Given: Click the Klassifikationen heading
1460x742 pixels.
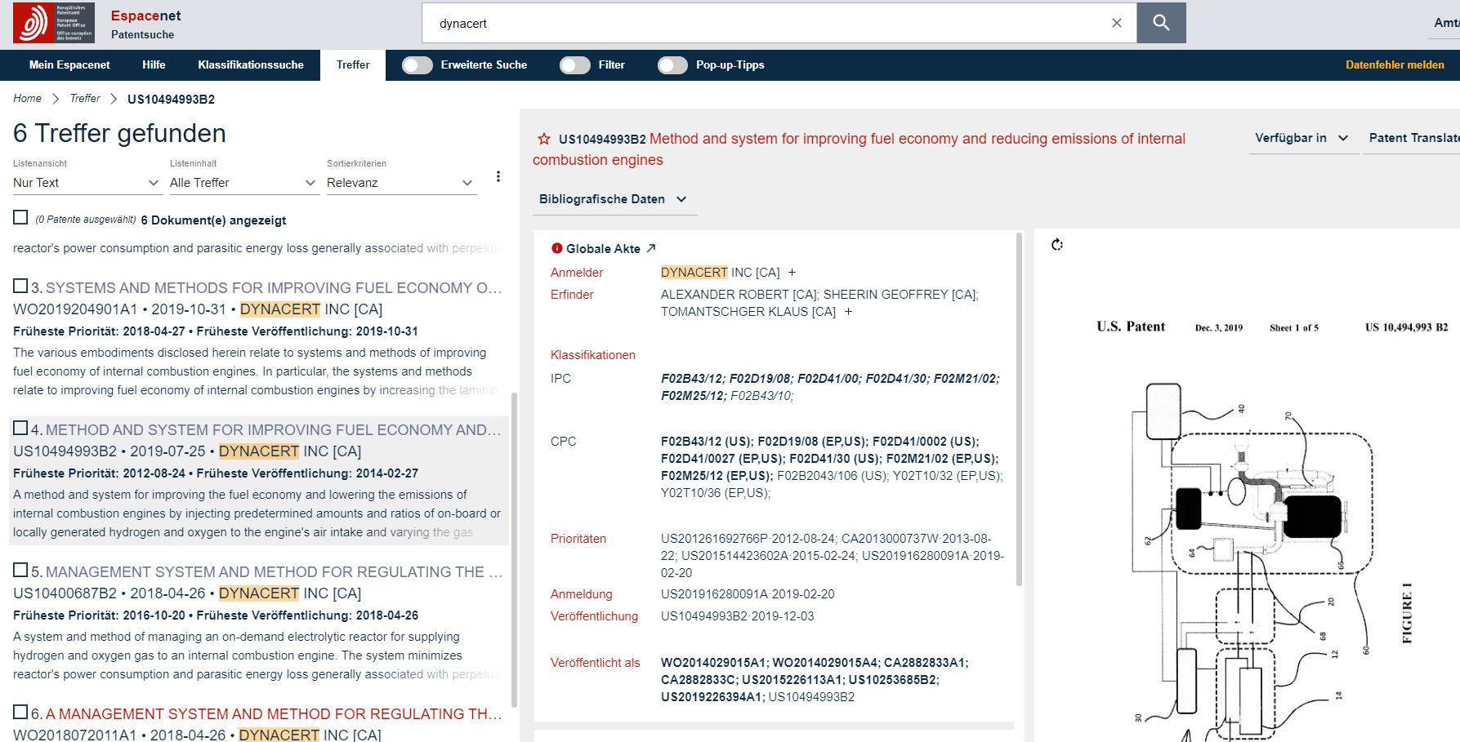Looking at the screenshot, I should 592,355.
